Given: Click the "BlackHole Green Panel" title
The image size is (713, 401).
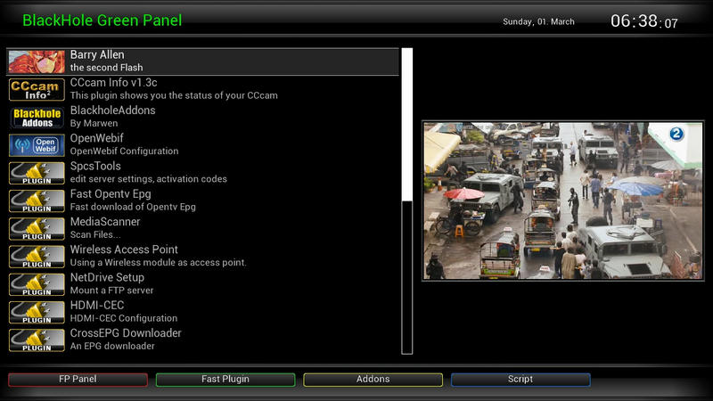Looking at the screenshot, I should pos(102,20).
